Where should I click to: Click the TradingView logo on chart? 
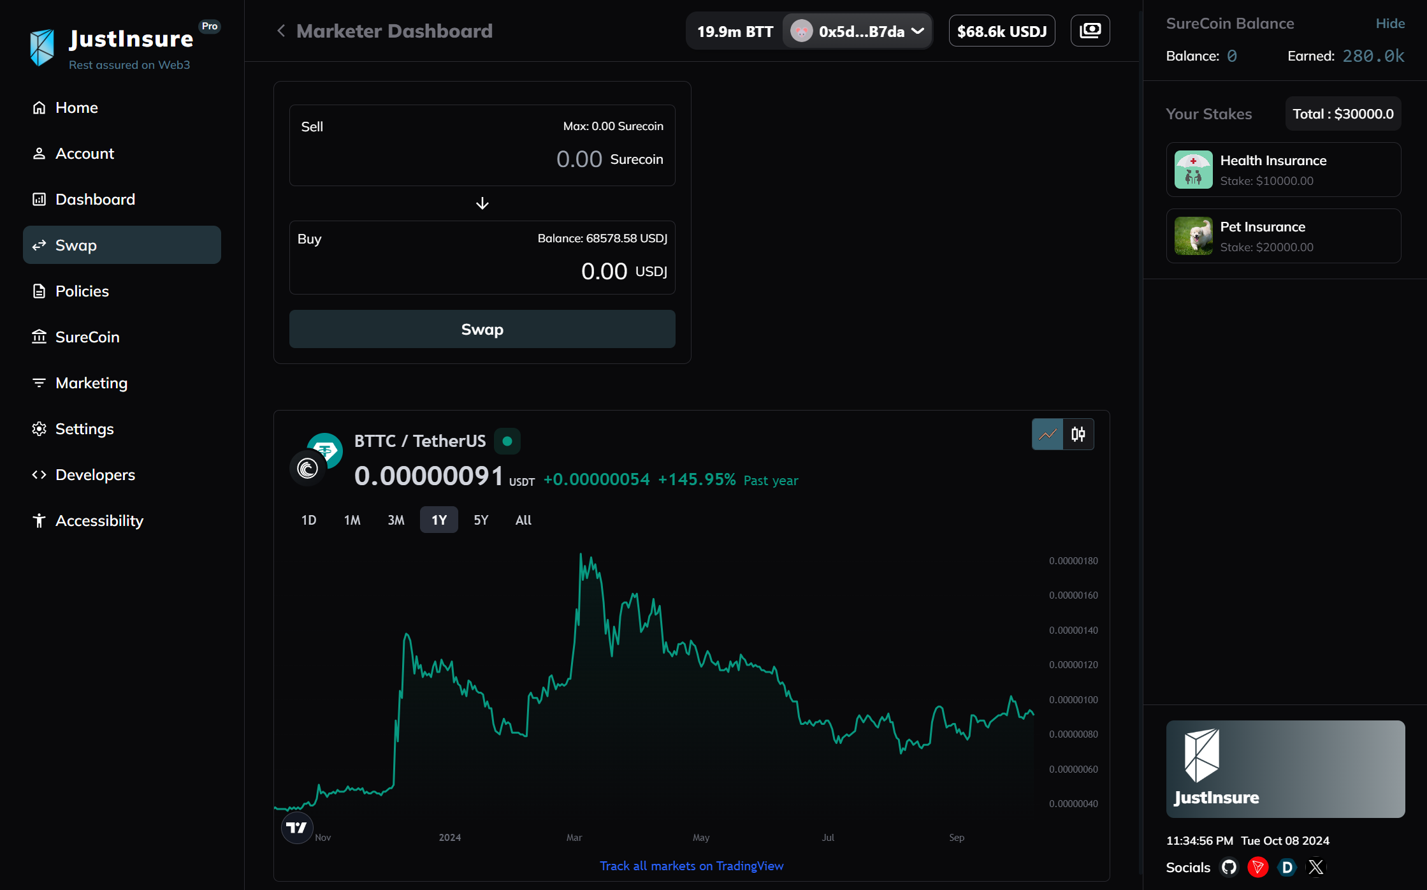click(x=296, y=828)
